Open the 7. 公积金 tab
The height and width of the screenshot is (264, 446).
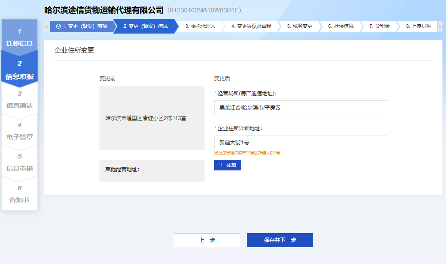tap(379, 26)
